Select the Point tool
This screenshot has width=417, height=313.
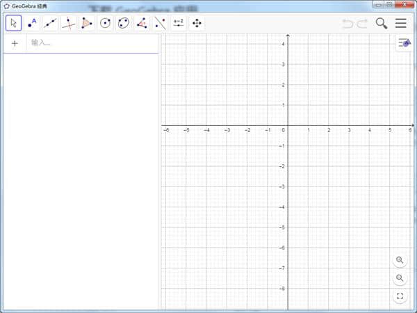pos(32,23)
